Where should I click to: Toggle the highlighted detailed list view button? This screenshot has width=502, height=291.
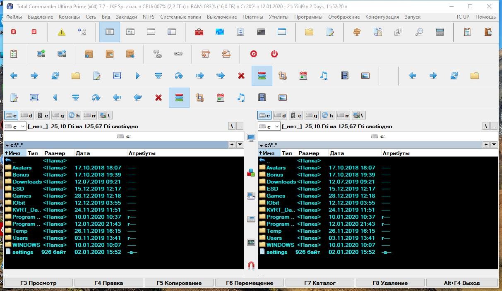(x=110, y=32)
